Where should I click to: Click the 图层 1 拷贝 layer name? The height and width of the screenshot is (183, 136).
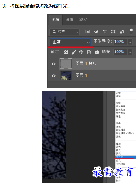tap(86, 64)
